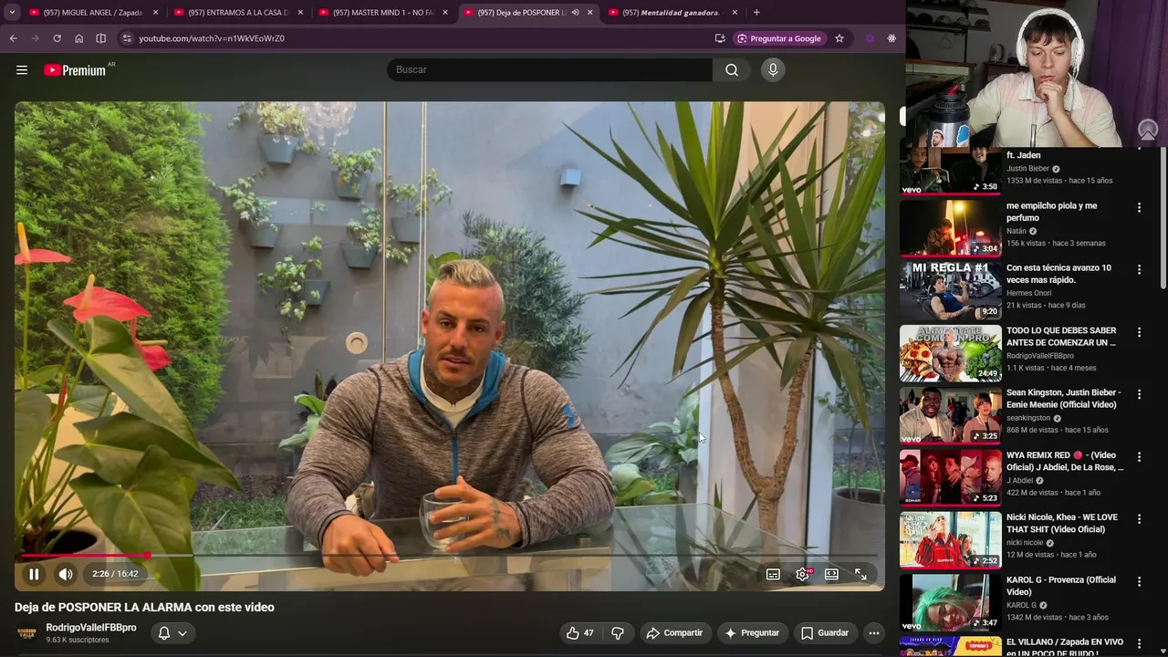Go back in browser history
The width and height of the screenshot is (1168, 657).
[13, 38]
